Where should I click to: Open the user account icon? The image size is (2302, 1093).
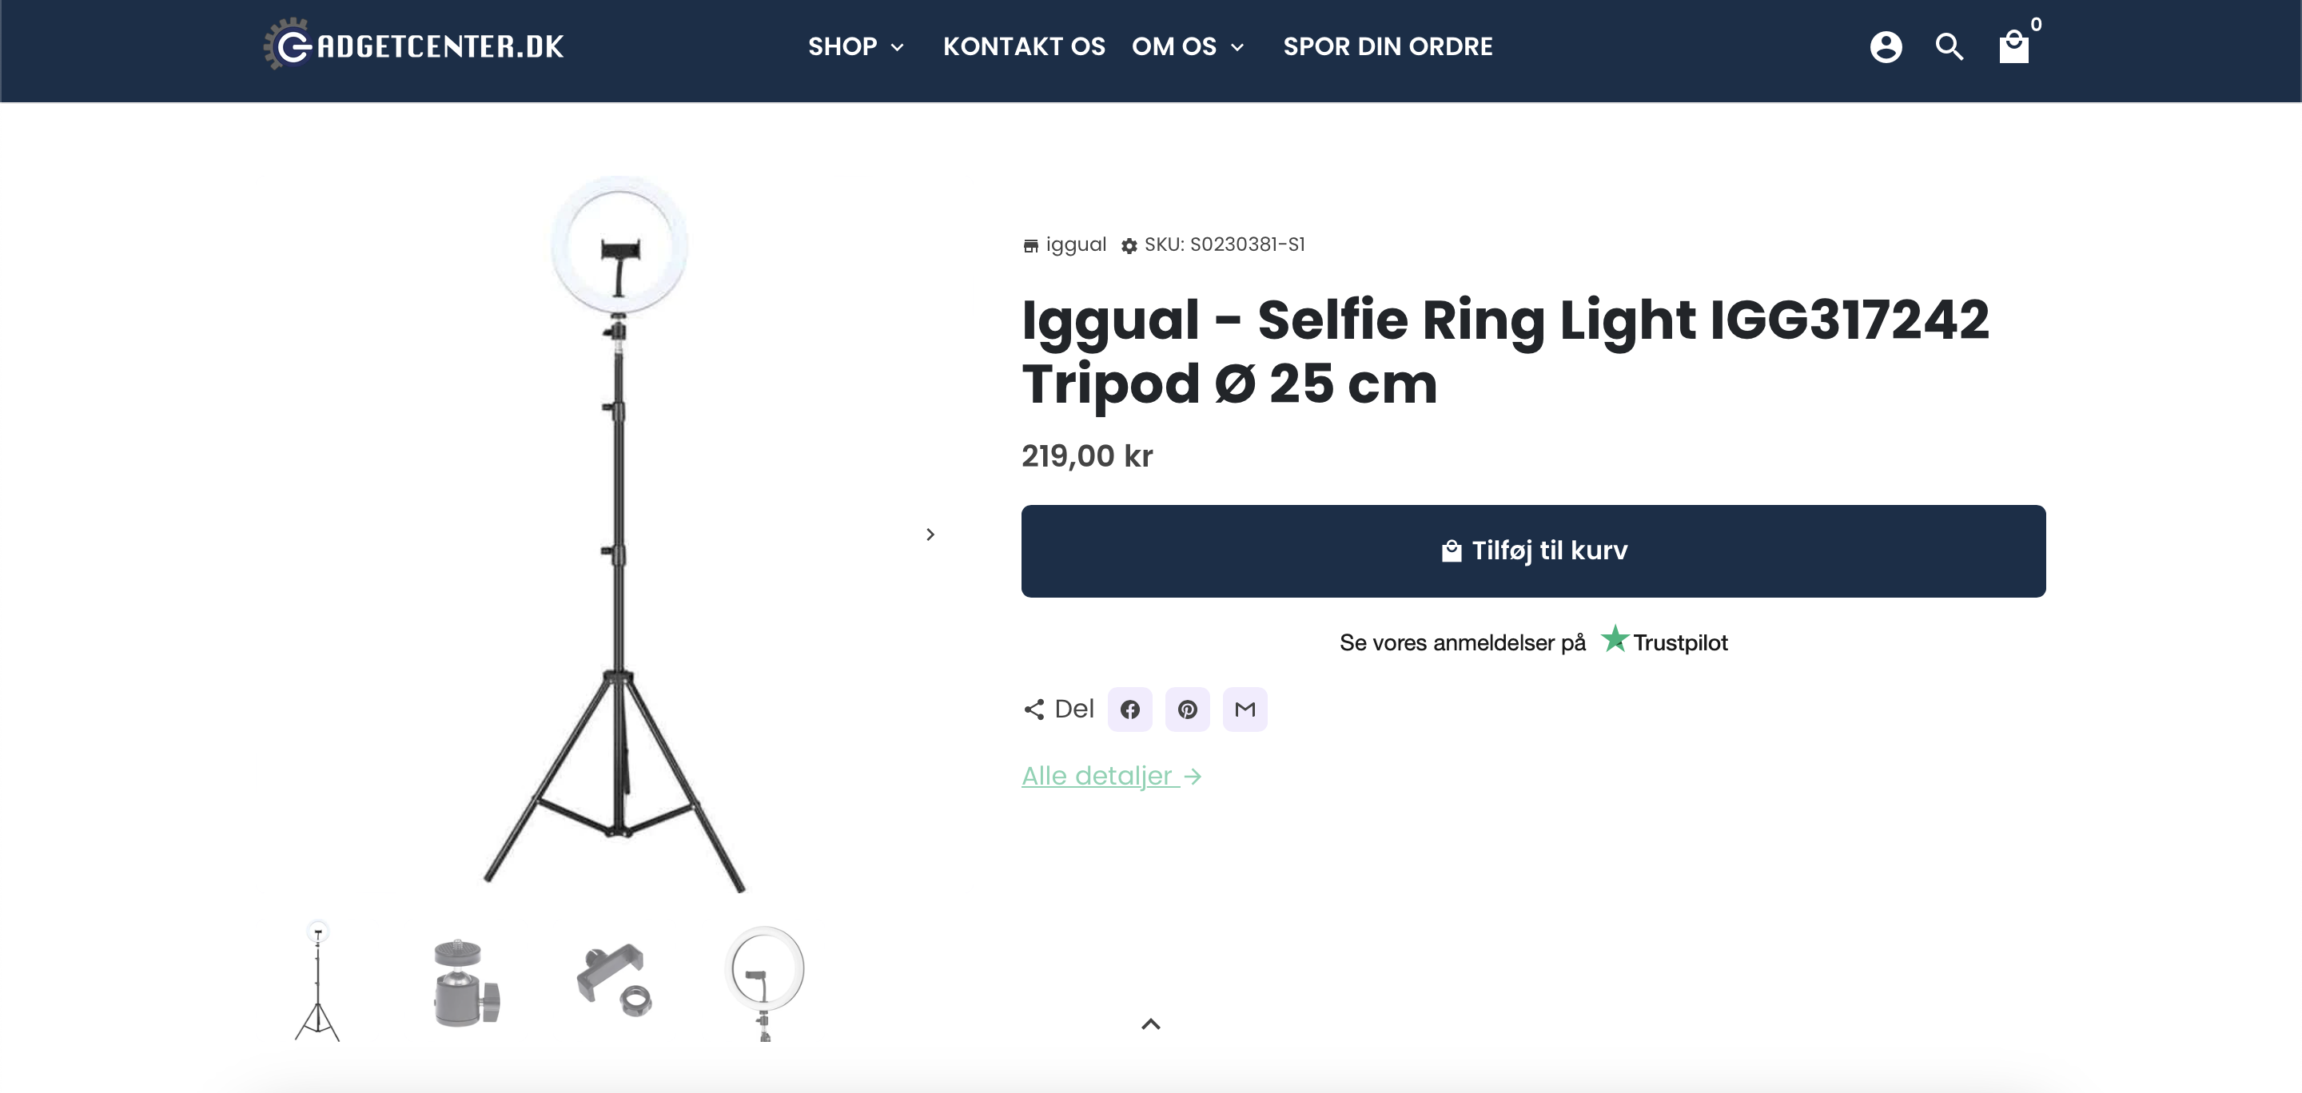[1886, 46]
